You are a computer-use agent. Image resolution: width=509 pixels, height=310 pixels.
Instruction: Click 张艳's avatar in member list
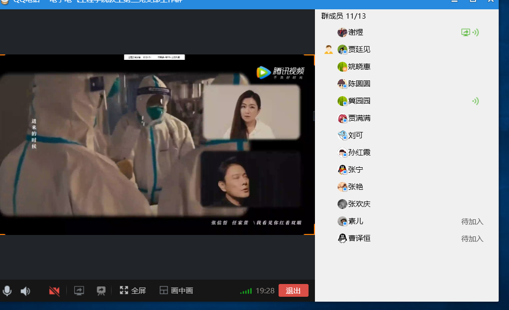pyautogui.click(x=342, y=187)
